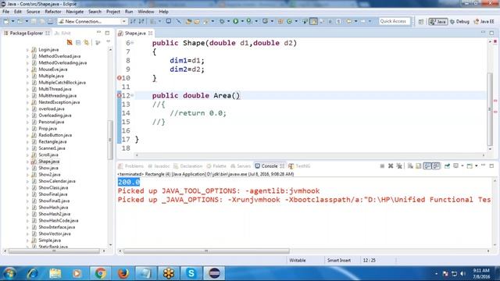Click the console horizontal scrollbar thumb
This screenshot has height=281, width=500.
[x=206, y=251]
